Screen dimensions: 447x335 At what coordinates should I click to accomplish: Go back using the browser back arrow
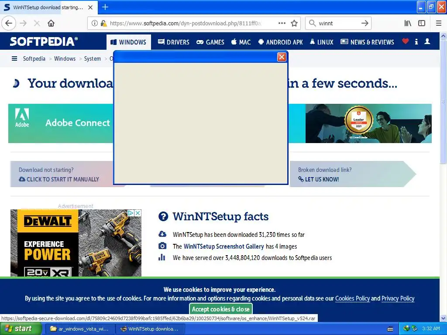[9, 24]
